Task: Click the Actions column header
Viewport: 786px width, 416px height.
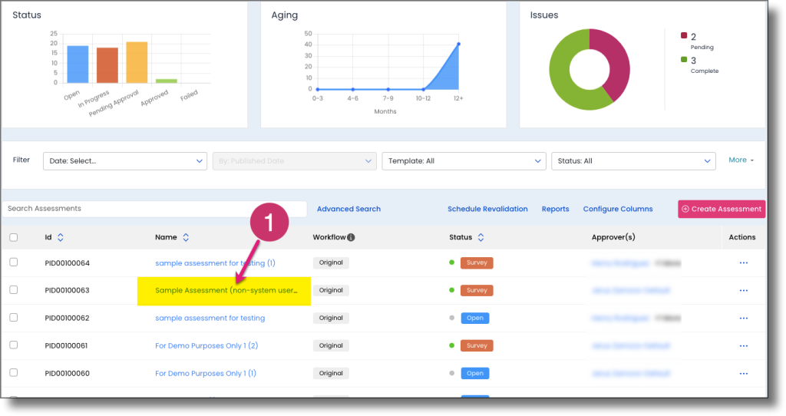Action: (742, 238)
